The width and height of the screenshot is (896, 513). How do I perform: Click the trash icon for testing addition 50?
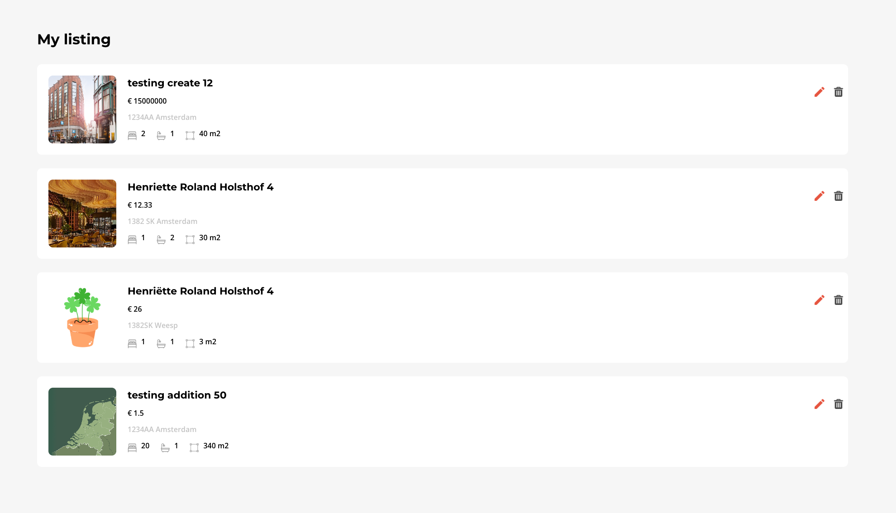click(839, 404)
